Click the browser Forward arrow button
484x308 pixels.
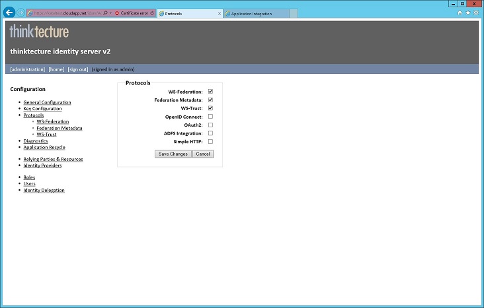[x=20, y=13]
